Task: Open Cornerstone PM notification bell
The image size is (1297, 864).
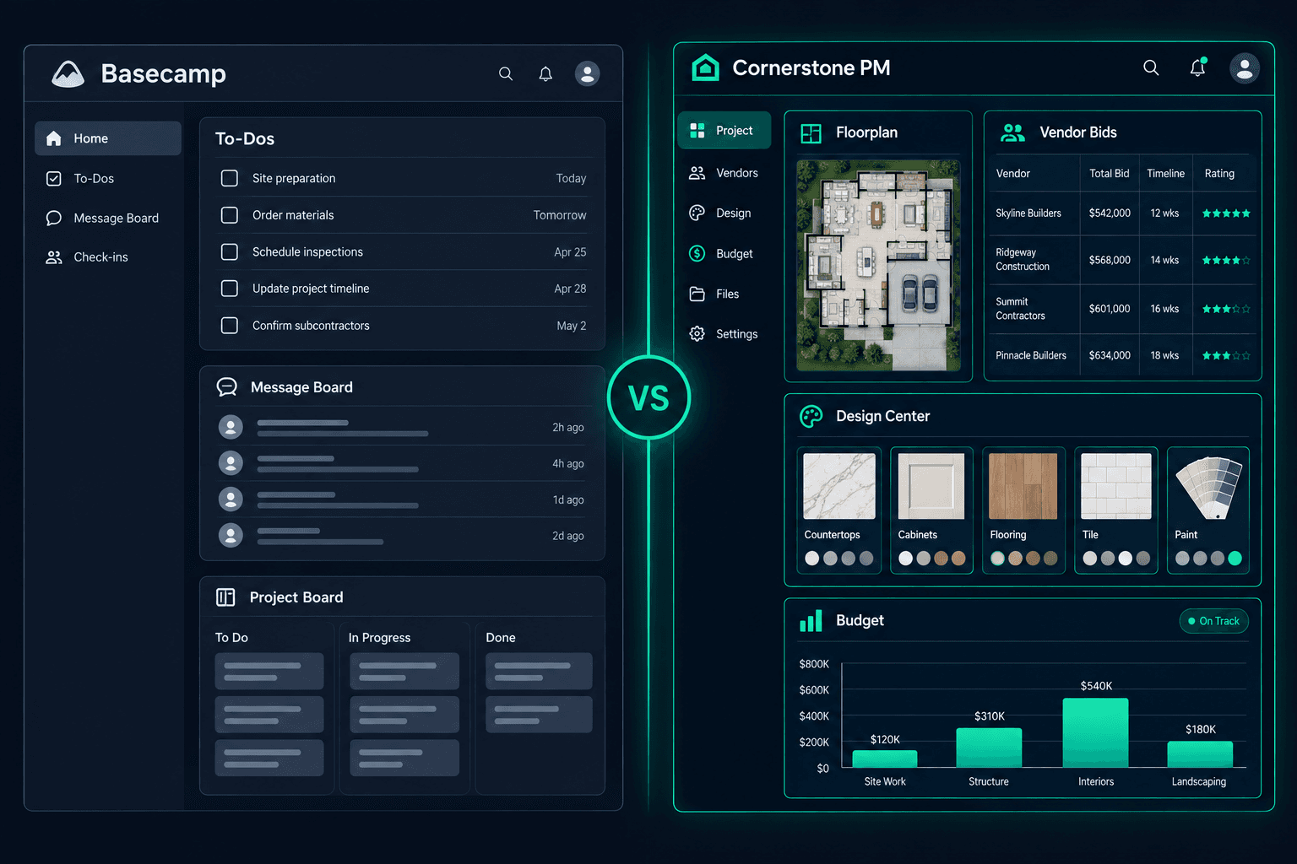Action: click(x=1197, y=67)
